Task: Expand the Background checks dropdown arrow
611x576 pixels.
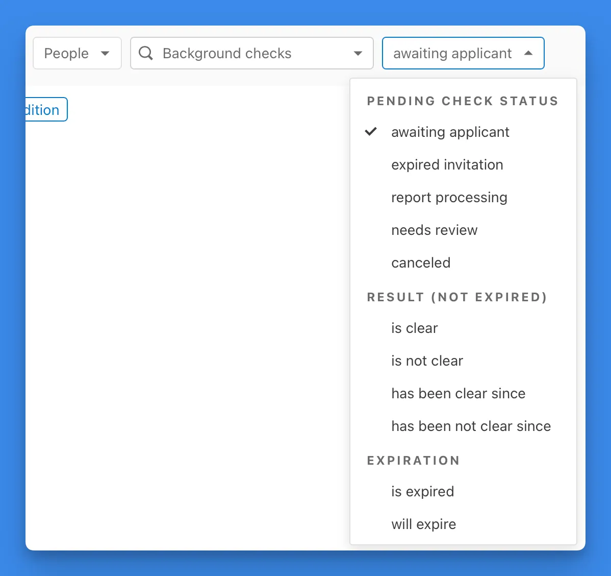Action: click(358, 53)
